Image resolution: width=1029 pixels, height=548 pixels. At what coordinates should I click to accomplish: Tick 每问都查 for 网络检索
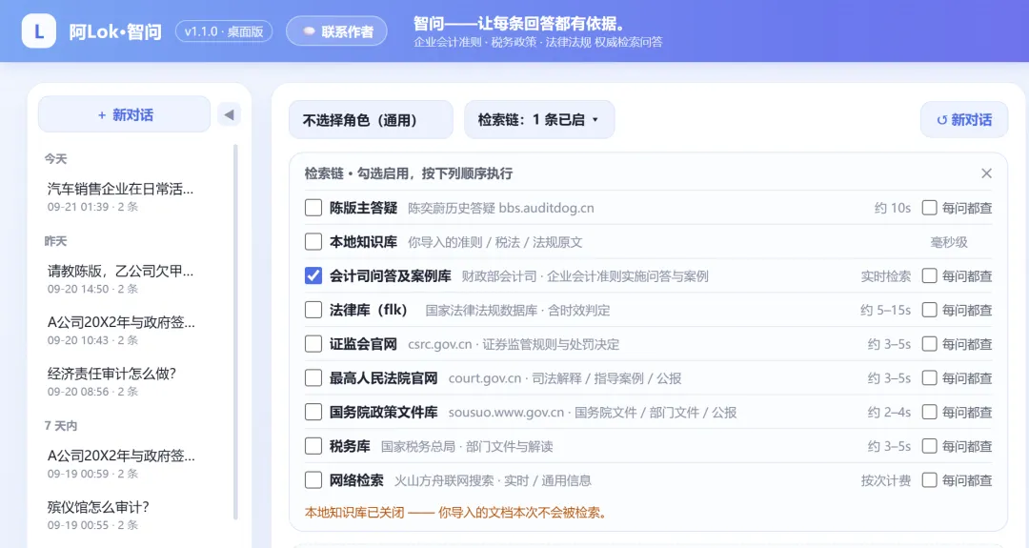click(929, 480)
